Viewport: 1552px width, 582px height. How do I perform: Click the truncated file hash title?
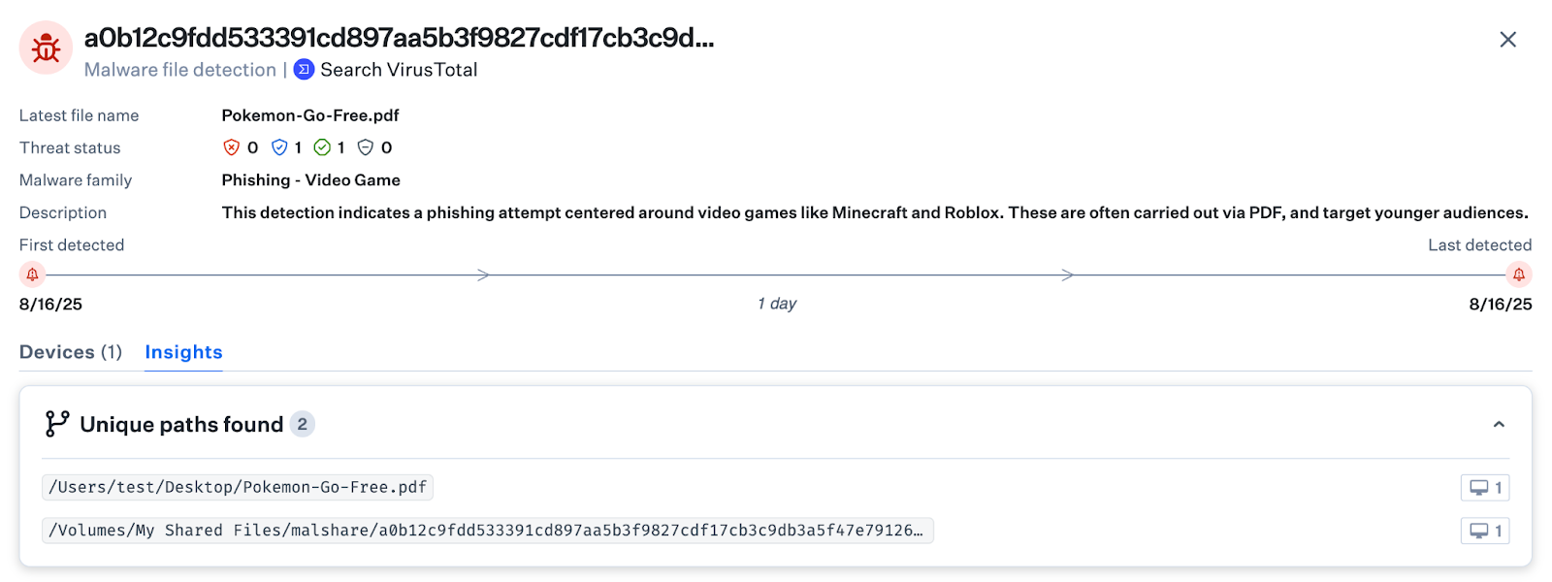[x=399, y=38]
